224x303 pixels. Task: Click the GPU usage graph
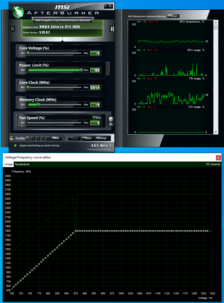tap(171, 64)
